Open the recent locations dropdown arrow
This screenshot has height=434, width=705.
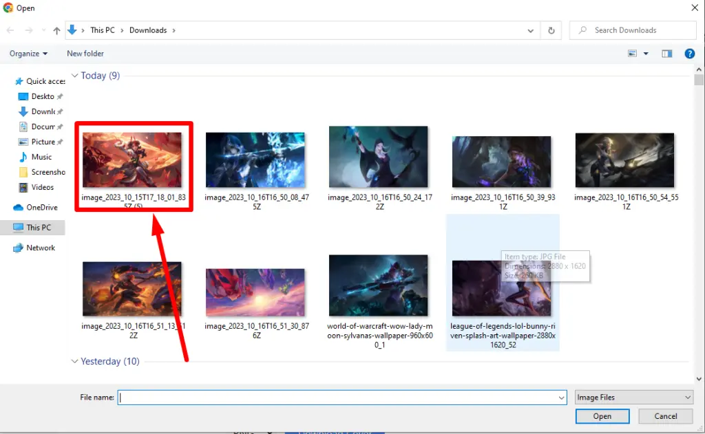click(43, 30)
